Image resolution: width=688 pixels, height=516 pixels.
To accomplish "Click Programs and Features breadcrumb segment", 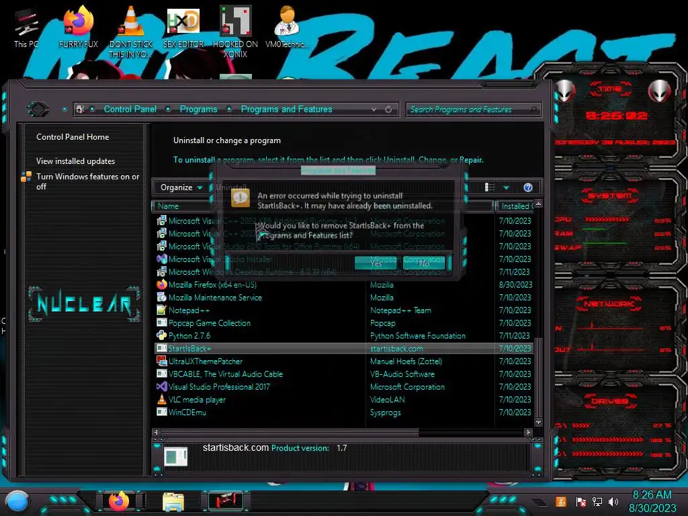I will (286, 110).
